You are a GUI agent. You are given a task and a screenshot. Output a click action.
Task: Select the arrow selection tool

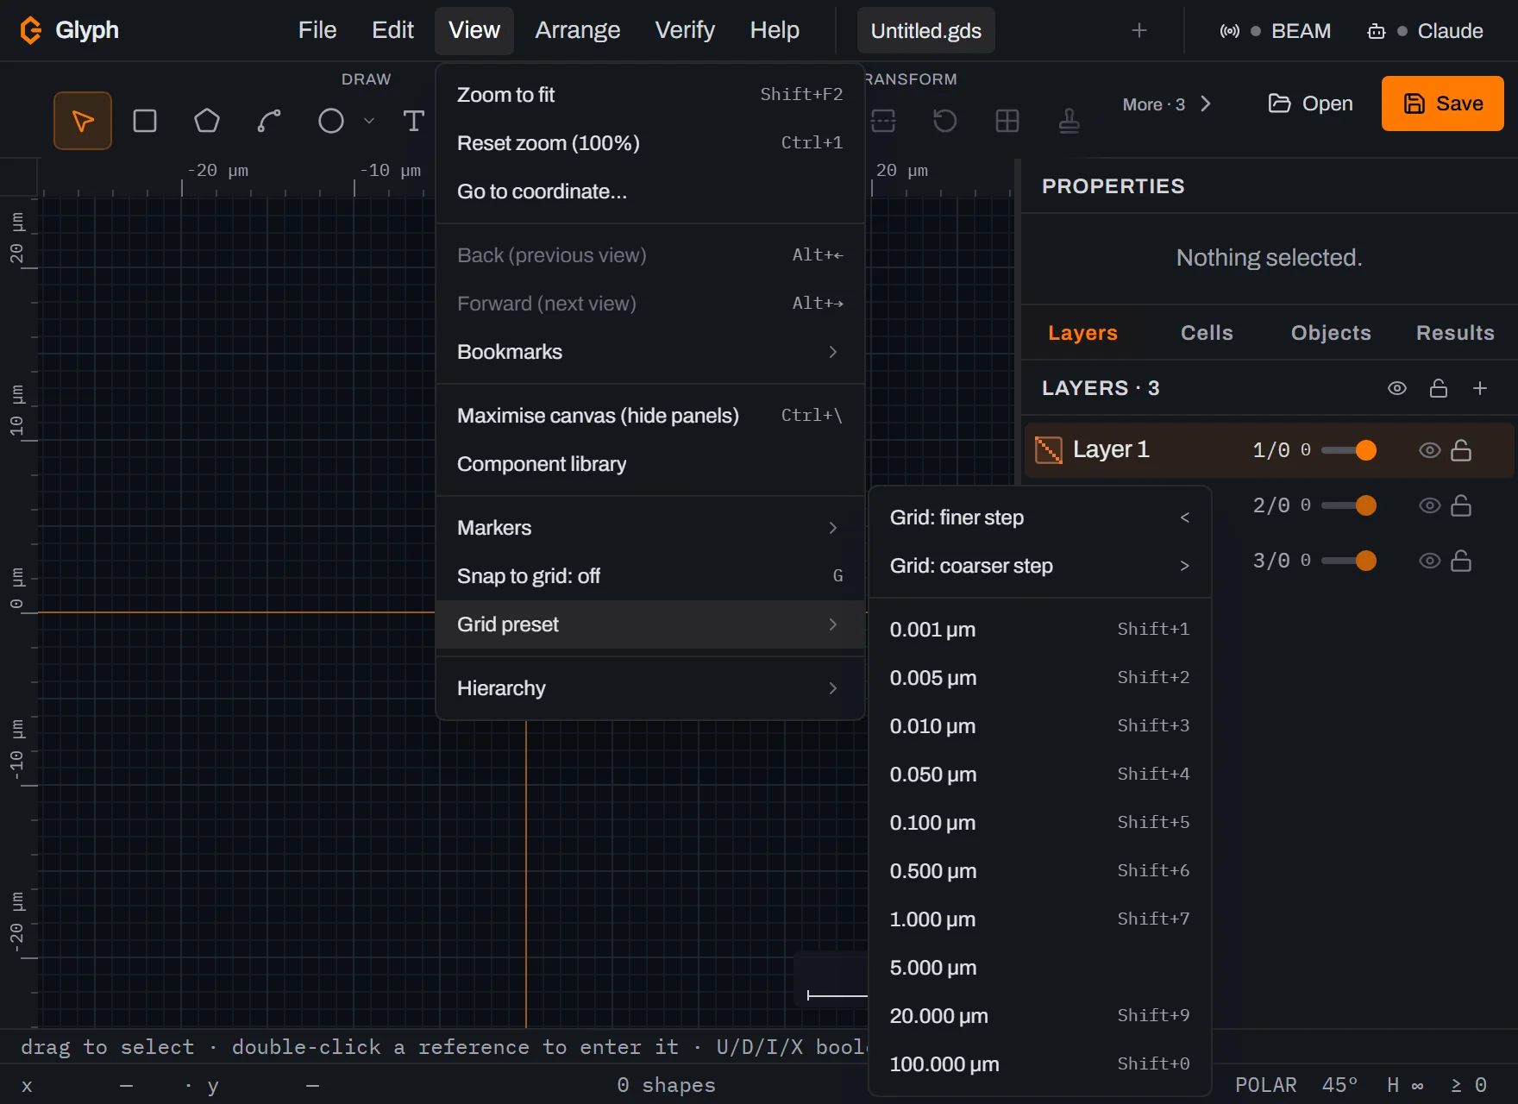point(83,121)
